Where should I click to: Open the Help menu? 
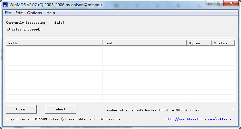point(51,13)
